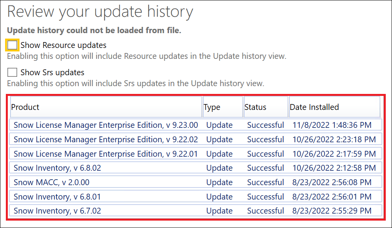Select Snow License Manager Enterprise Edition, v 9.22.01
Image resolution: width=392 pixels, height=228 pixels.
point(195,154)
